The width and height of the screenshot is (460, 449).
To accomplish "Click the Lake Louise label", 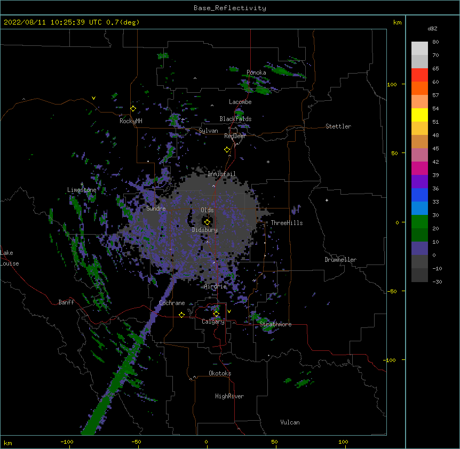I will pos(10,258).
